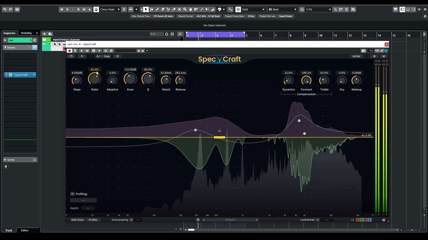The width and height of the screenshot is (428, 240).
Task: Select the Play speaker tool
Action: point(207,9)
